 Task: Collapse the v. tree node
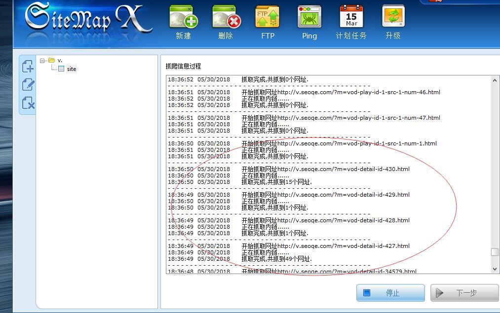[42, 61]
